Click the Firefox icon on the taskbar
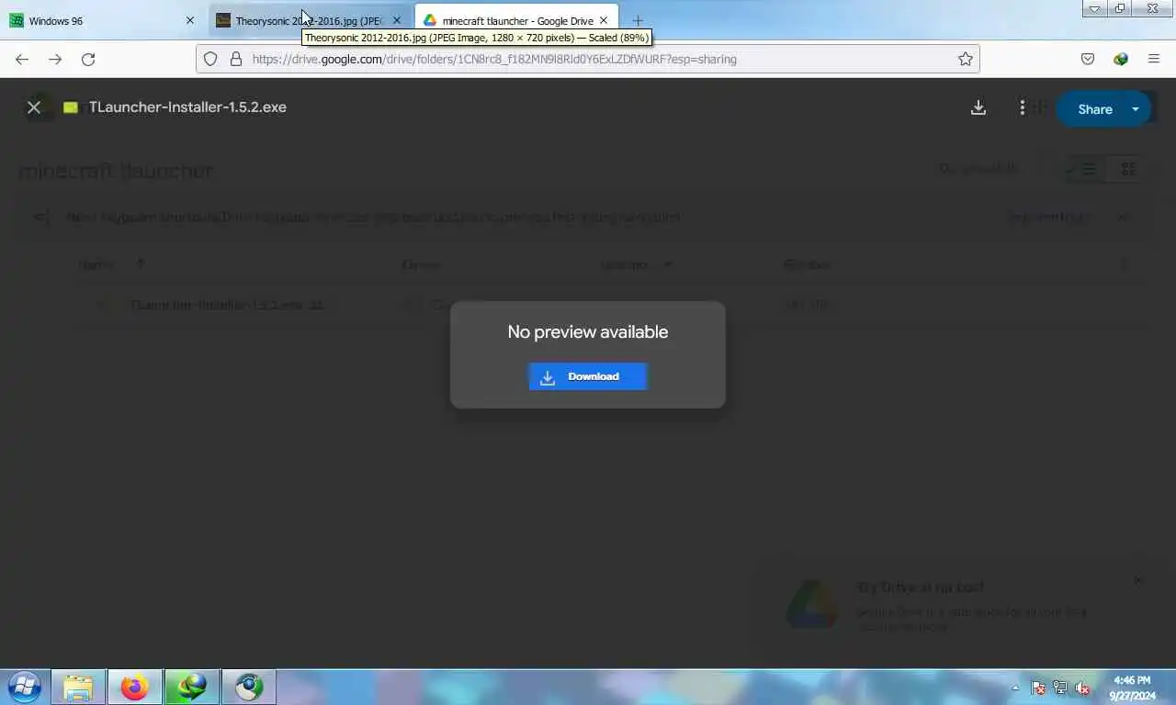The height and width of the screenshot is (705, 1176). coord(135,687)
